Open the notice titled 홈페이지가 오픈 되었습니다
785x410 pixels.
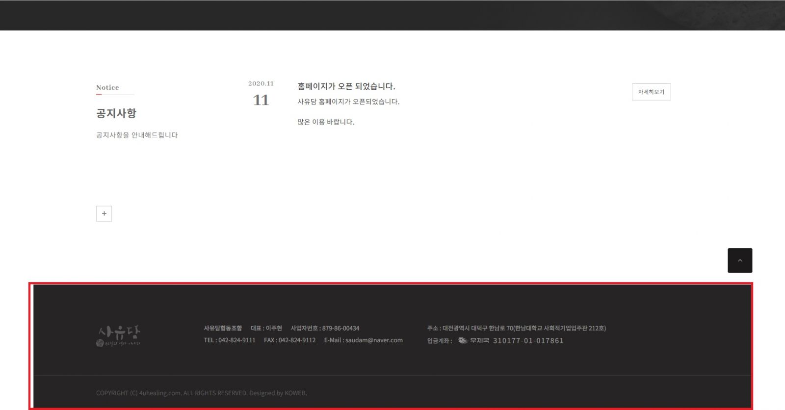pos(346,86)
